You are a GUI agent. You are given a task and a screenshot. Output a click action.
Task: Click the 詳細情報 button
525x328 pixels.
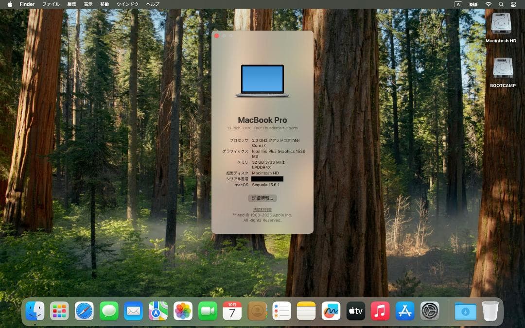pyautogui.click(x=262, y=198)
